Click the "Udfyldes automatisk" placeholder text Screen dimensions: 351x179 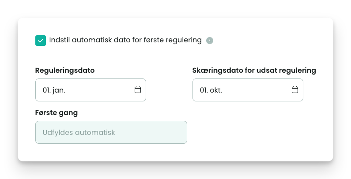tap(79, 132)
